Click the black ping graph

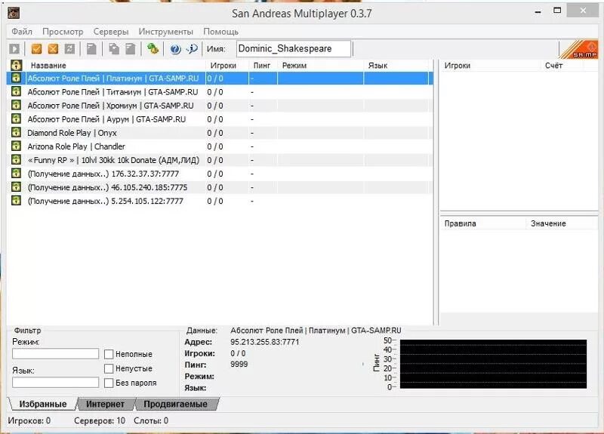[493, 364]
